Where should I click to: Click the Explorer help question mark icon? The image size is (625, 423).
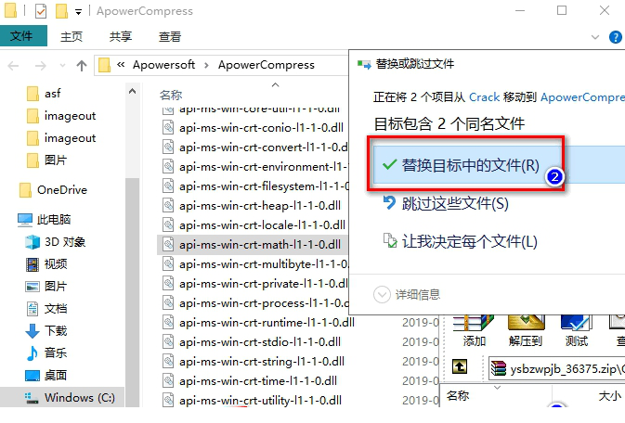(x=616, y=37)
